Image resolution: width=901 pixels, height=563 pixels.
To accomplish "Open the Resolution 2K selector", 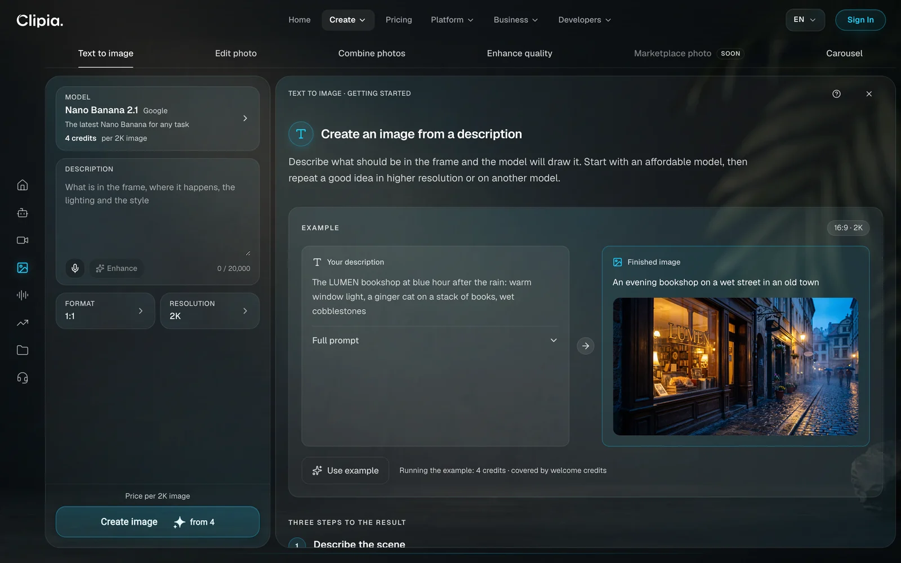I will pyautogui.click(x=210, y=311).
